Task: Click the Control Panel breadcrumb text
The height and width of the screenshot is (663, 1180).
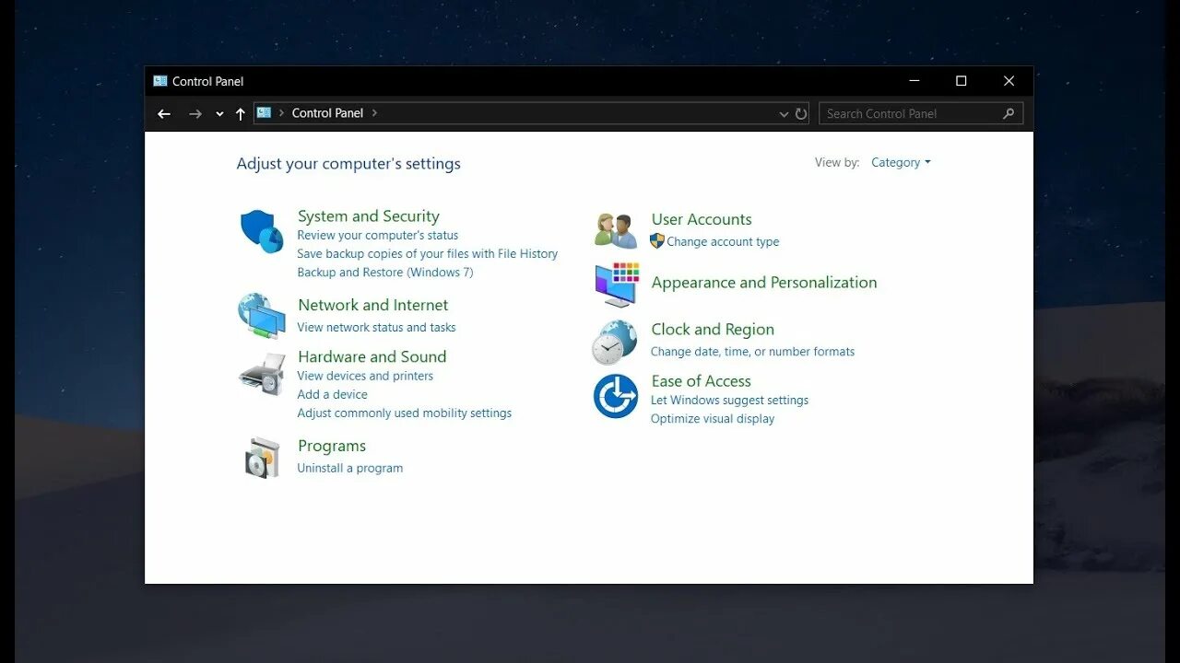Action: pyautogui.click(x=327, y=113)
